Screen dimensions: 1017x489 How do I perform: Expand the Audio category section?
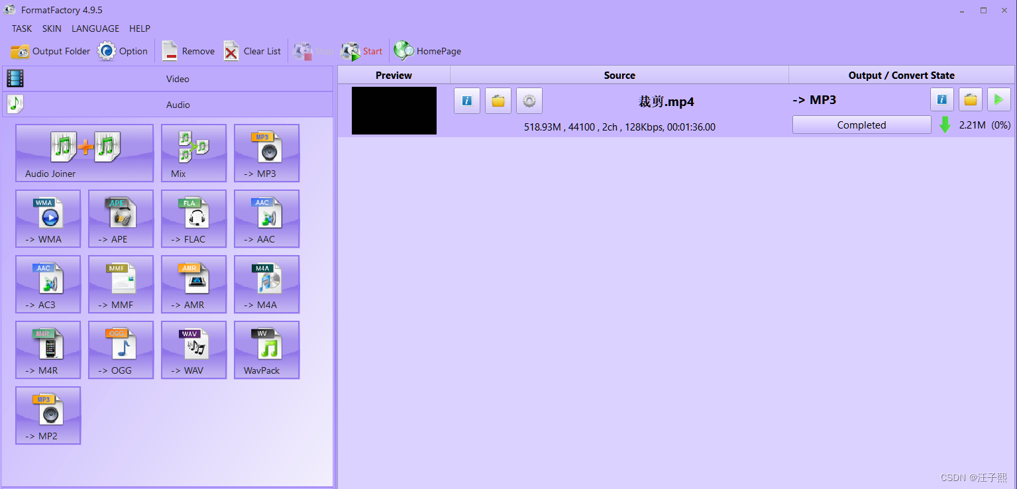168,105
